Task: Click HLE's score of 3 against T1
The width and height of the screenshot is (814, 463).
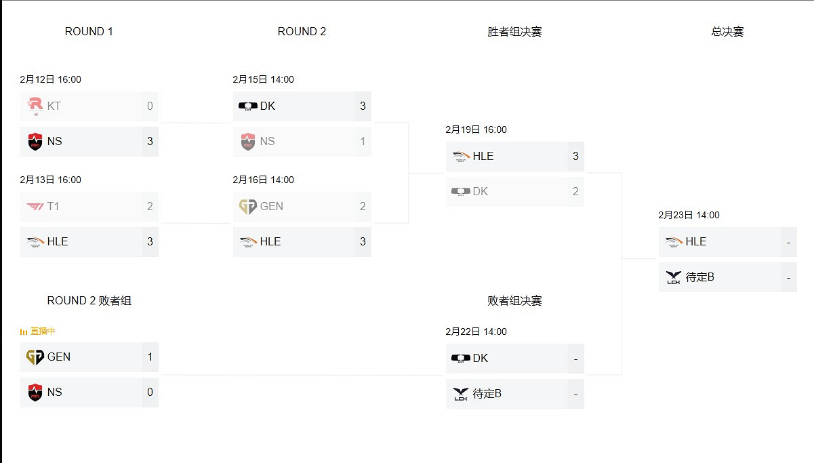Action: [150, 242]
